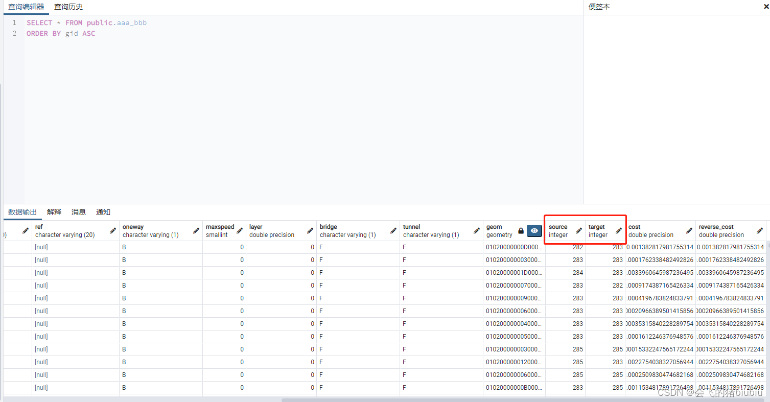Click the first row [null] ref cell

click(76, 247)
